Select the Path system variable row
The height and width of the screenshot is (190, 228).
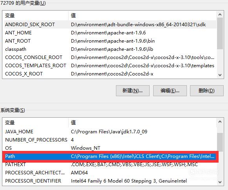(x=110, y=156)
